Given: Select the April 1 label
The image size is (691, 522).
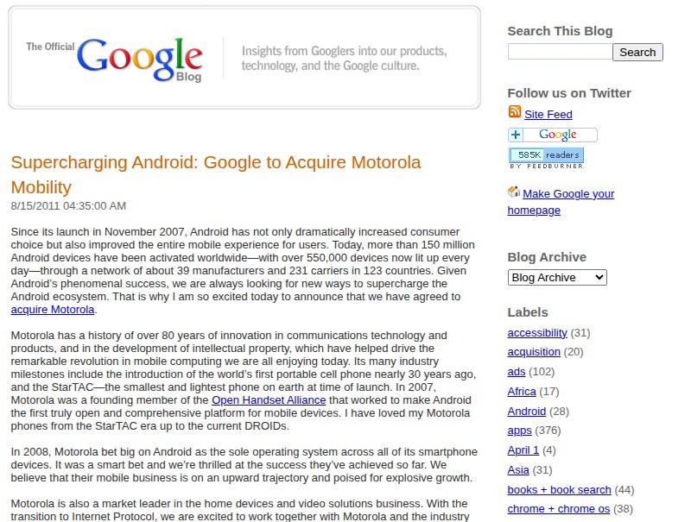Looking at the screenshot, I should [523, 450].
